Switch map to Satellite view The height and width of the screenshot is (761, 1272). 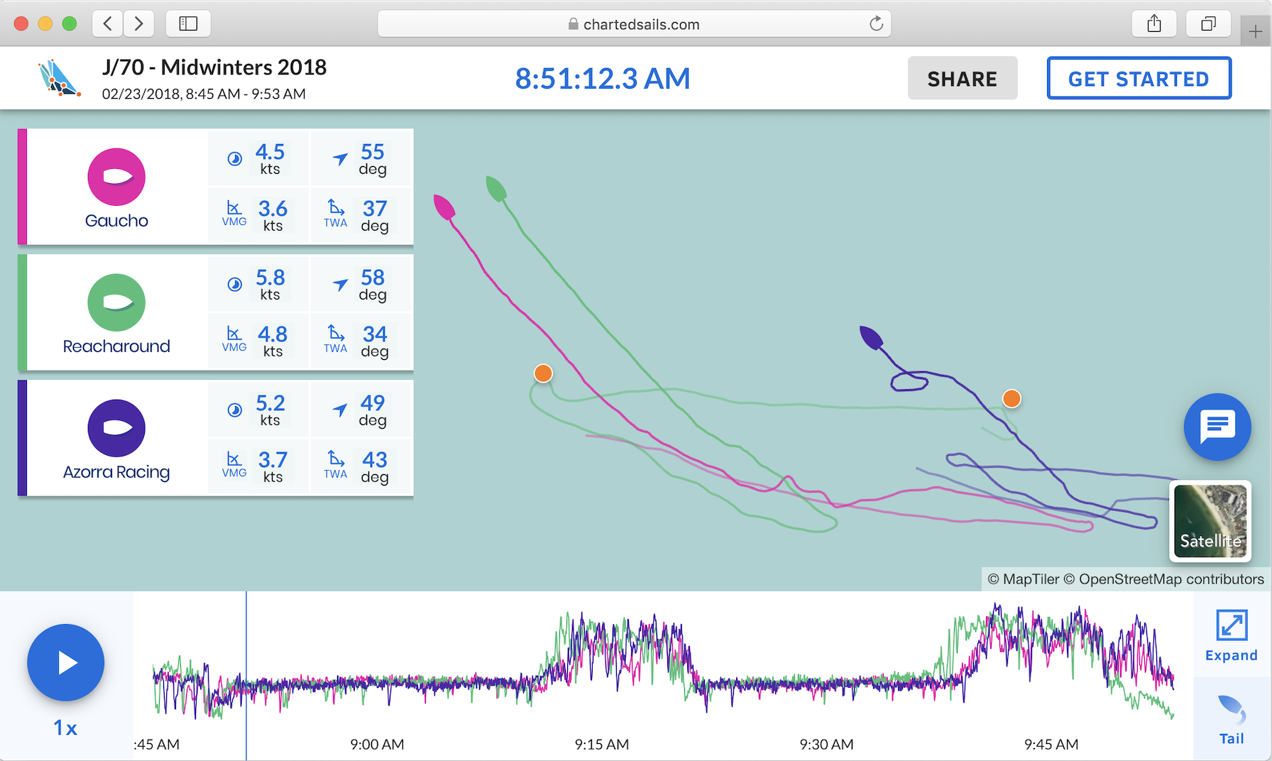(x=1210, y=521)
